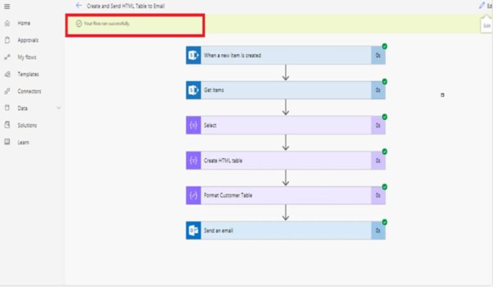Click Format Customer Table step icon
Image resolution: width=493 pixels, height=287 pixels.
click(193, 196)
